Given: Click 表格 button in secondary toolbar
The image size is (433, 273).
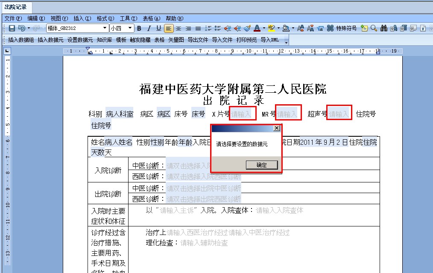Looking at the screenshot, I should coord(159,40).
